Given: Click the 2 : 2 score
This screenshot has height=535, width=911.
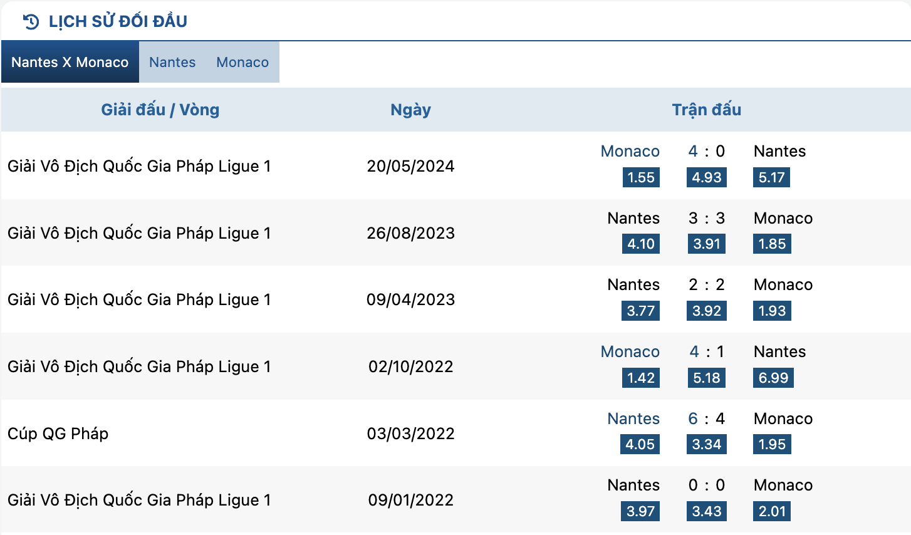Looking at the screenshot, I should 707,284.
